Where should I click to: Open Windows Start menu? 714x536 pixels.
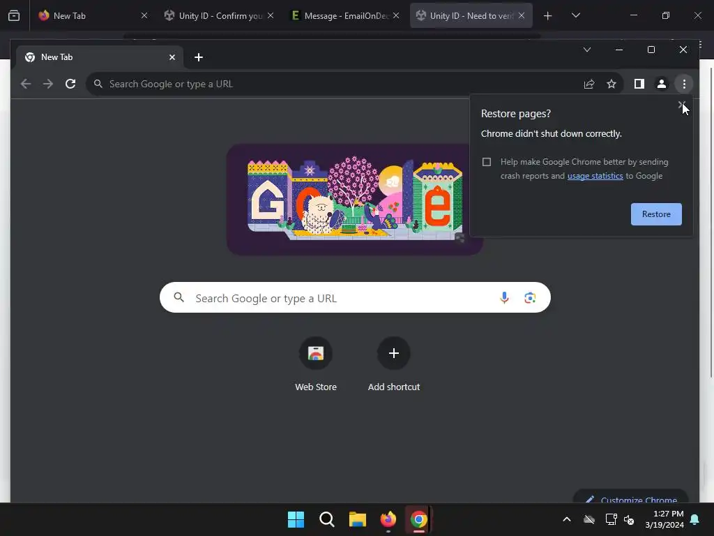[296, 519]
